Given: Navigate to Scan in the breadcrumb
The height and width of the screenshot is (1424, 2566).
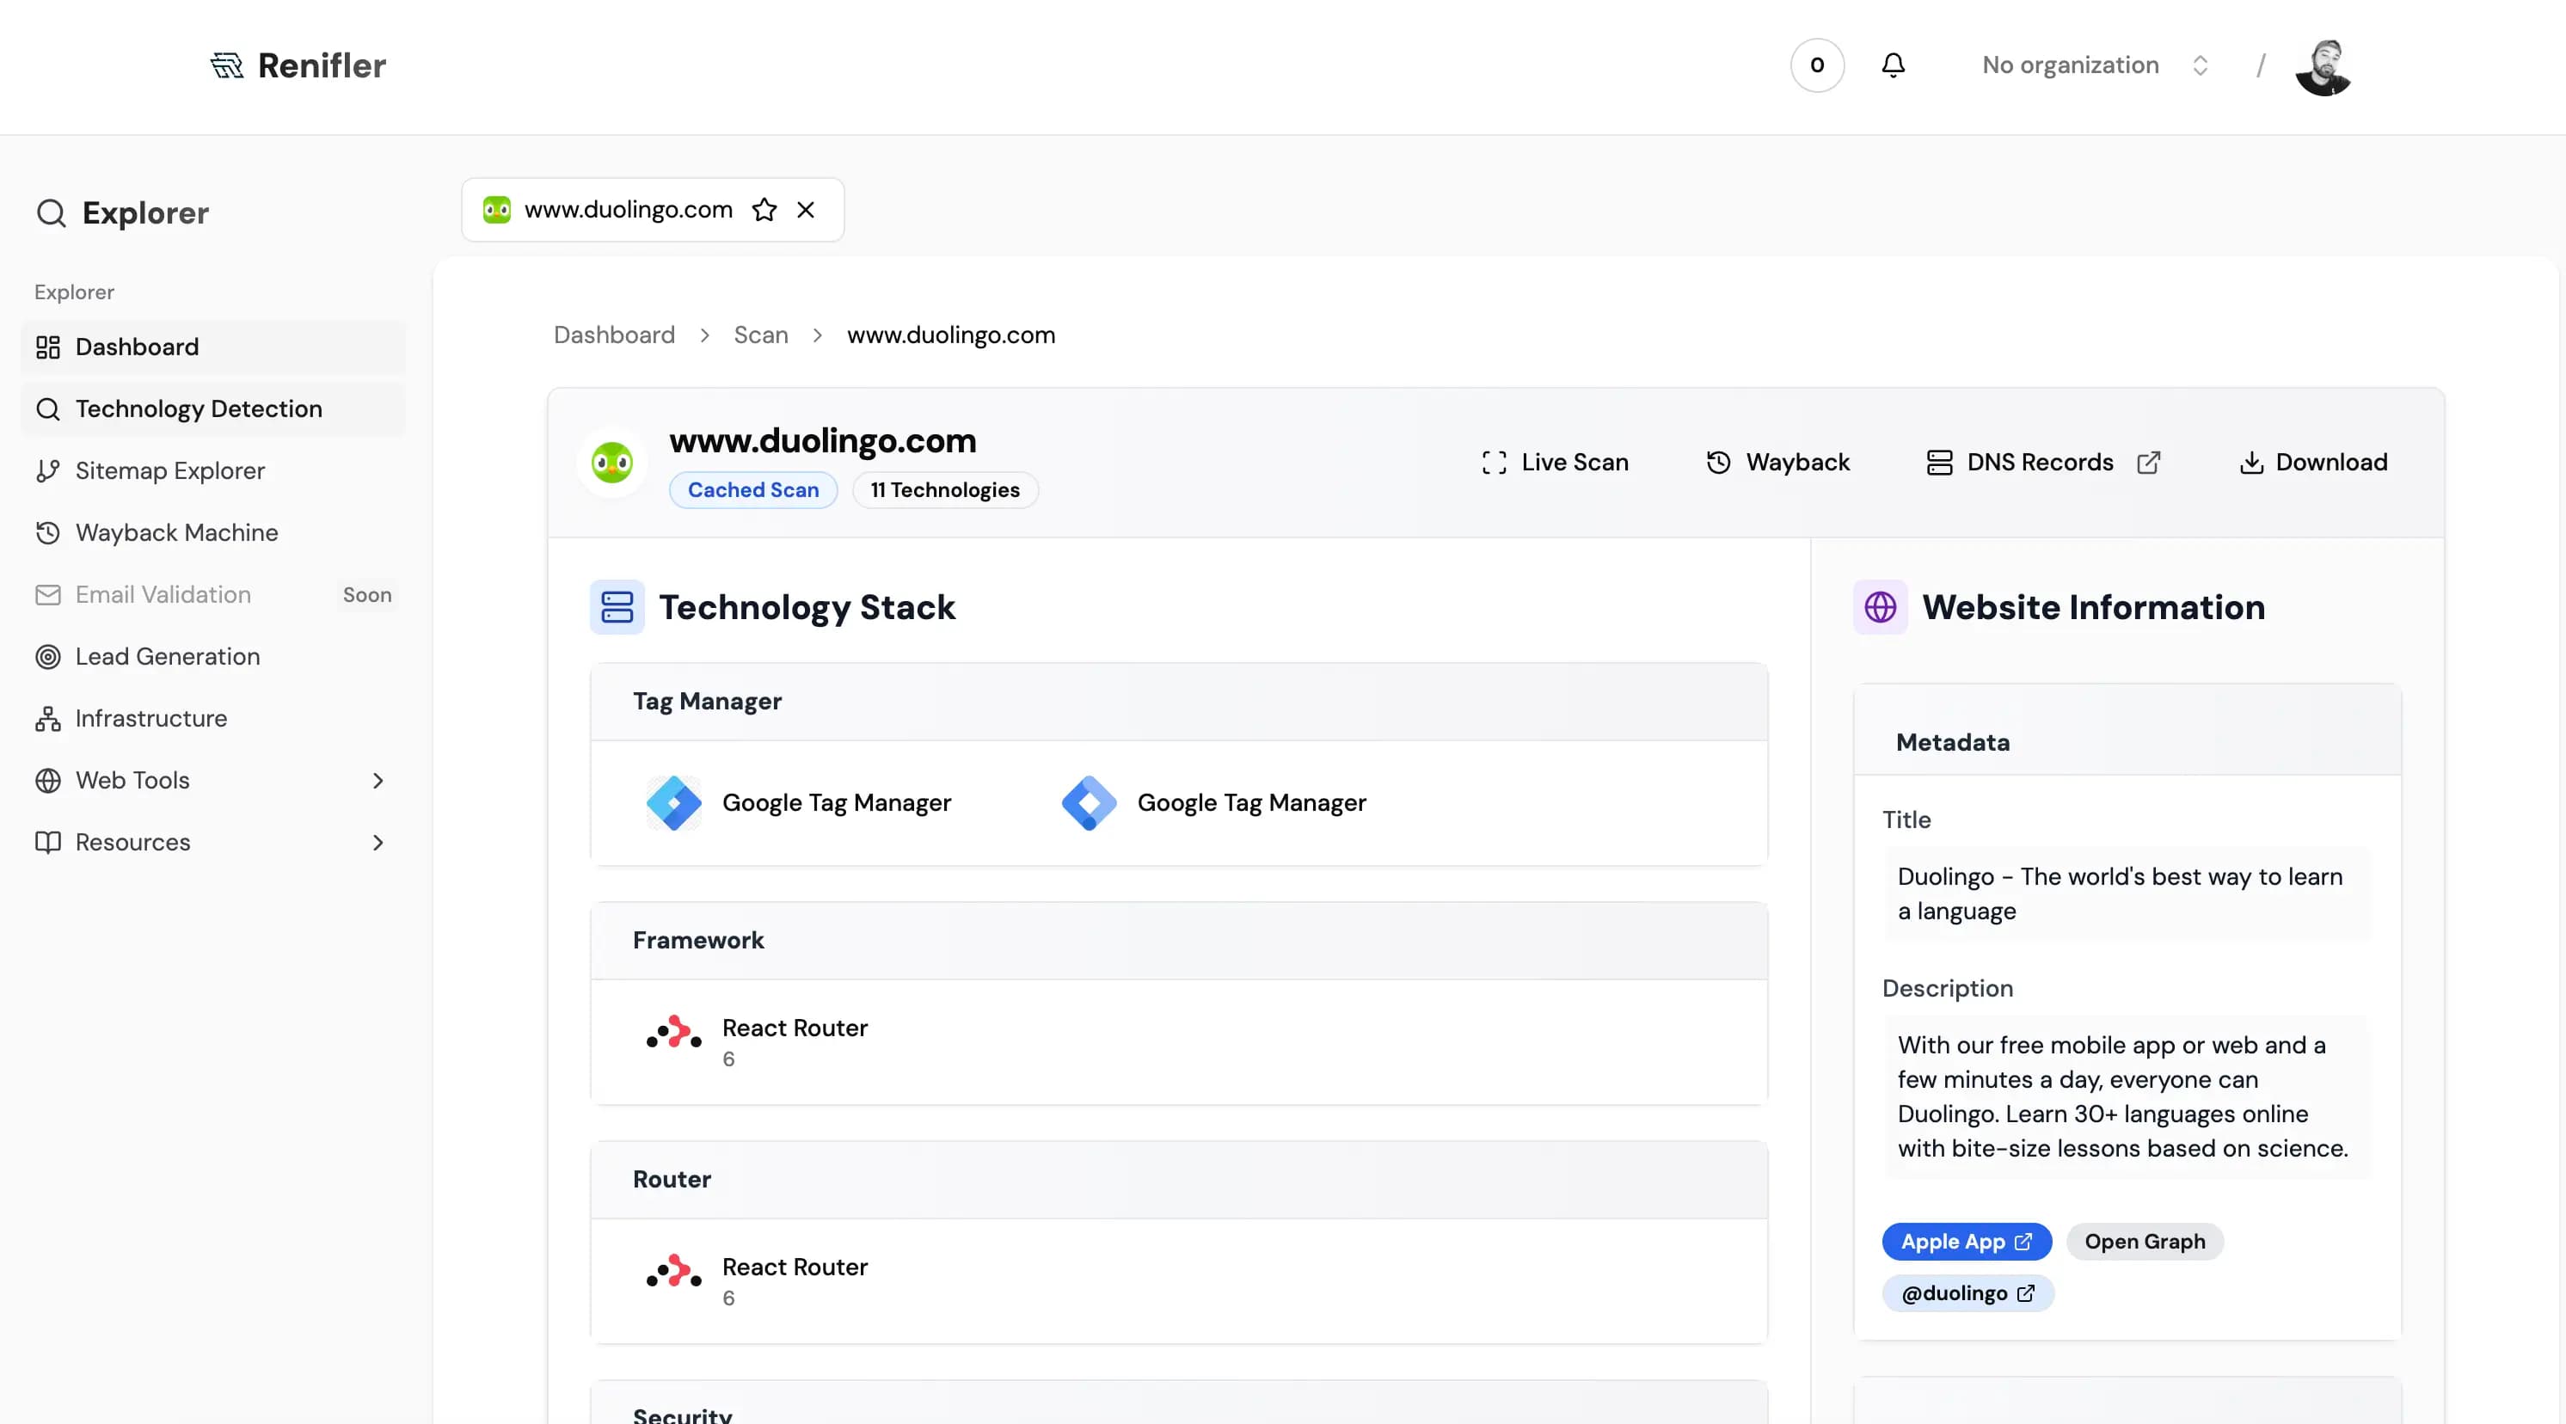Looking at the screenshot, I should point(761,335).
